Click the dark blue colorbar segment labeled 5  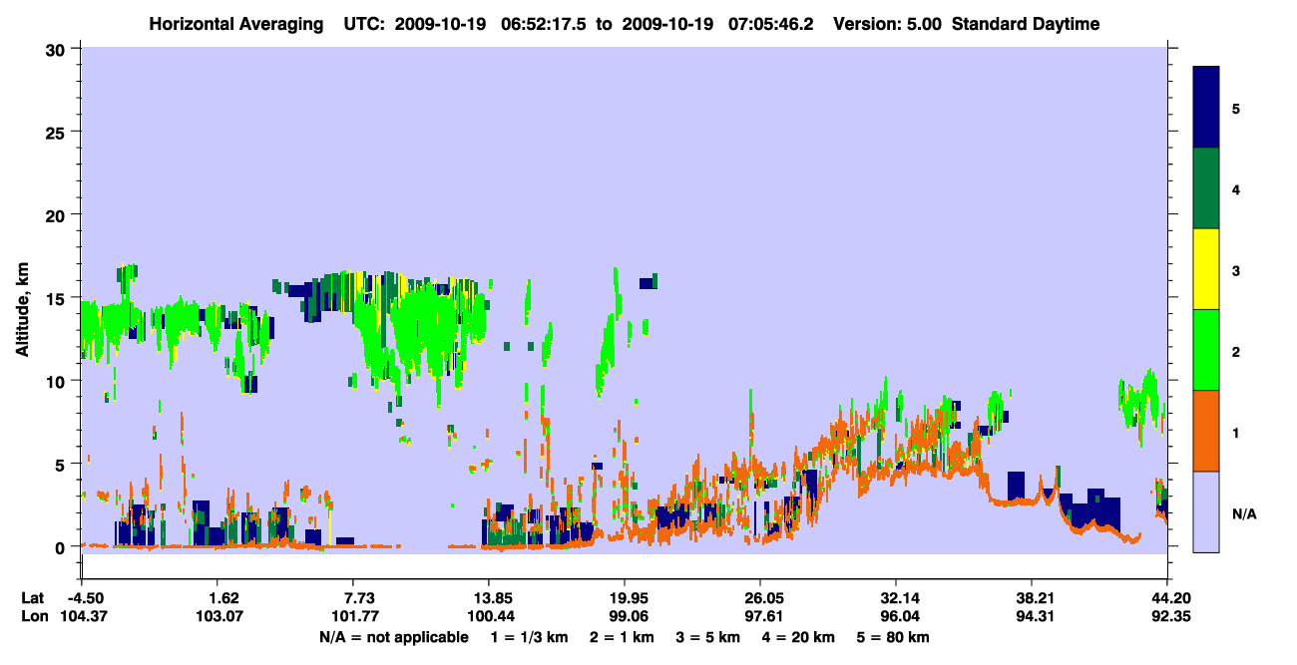pos(1206,108)
